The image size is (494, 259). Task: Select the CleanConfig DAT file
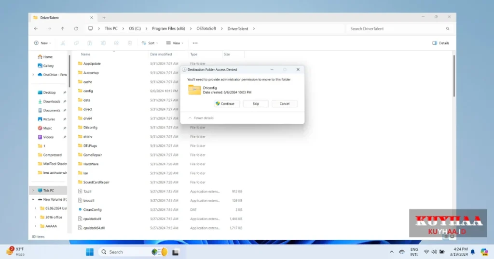pyautogui.click(x=90, y=209)
